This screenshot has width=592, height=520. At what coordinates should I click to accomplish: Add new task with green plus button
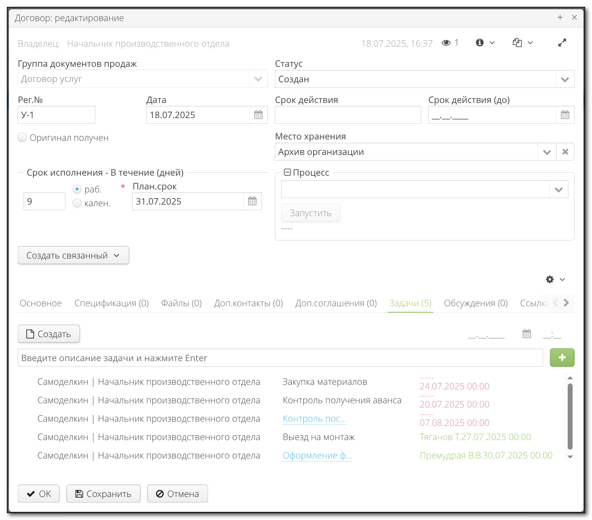[x=562, y=358]
